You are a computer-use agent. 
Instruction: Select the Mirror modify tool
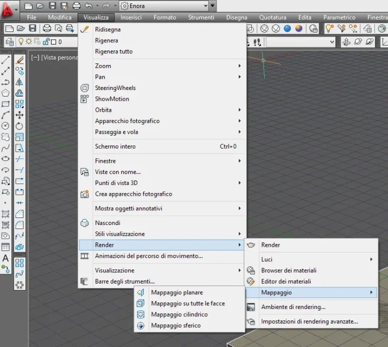[20, 82]
